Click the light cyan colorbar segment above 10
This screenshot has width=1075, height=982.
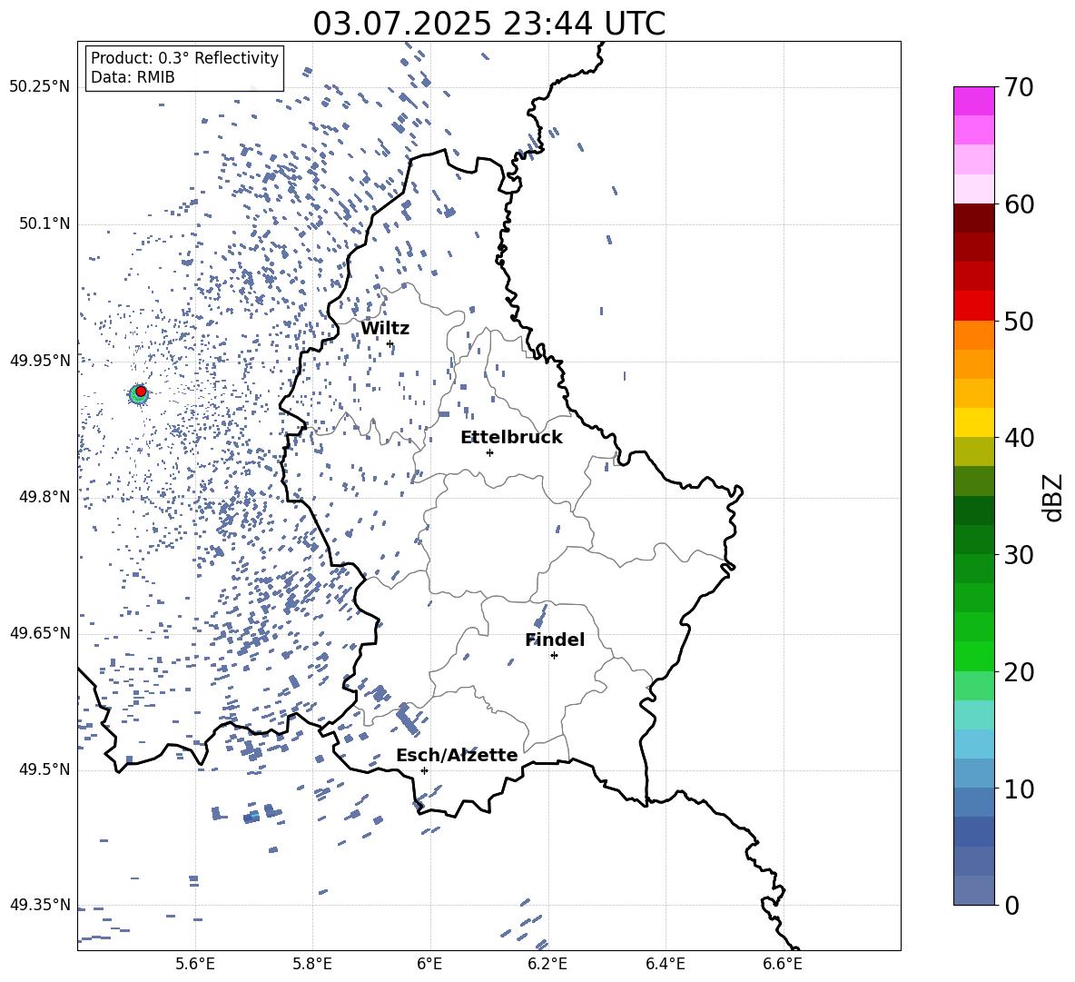click(974, 744)
